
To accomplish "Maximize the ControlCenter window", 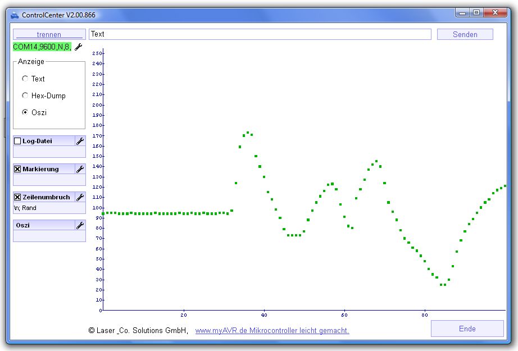I will pos(476,12).
